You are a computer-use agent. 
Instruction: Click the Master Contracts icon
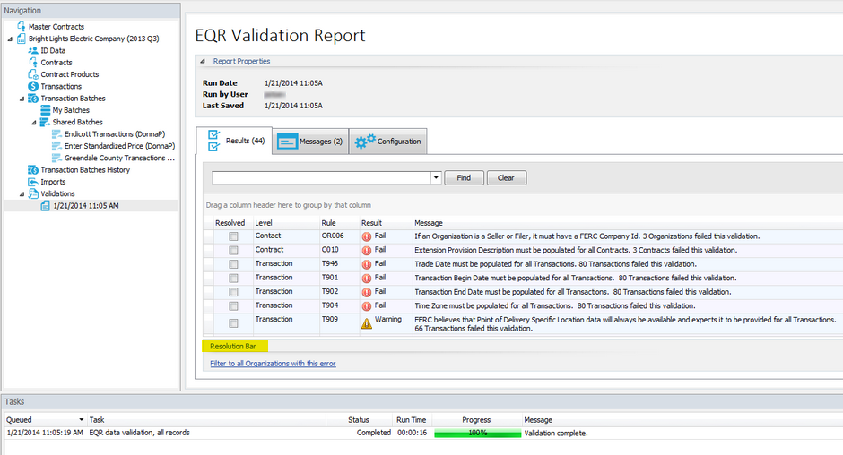[x=21, y=26]
